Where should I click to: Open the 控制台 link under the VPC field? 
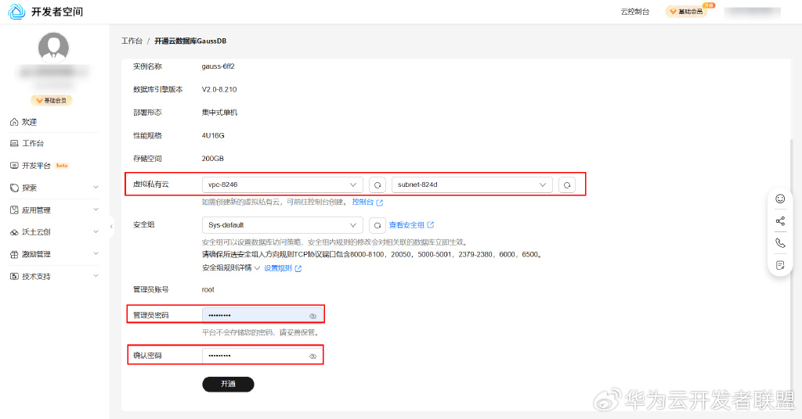367,202
